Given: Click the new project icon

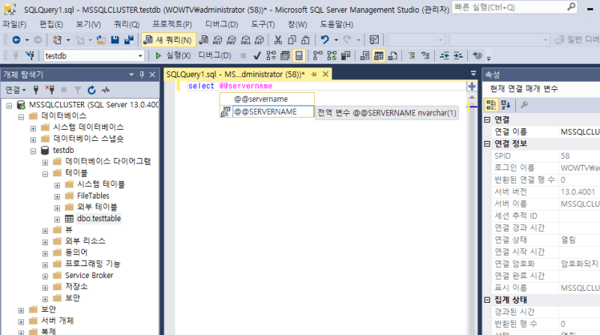Looking at the screenshot, I should [x=58, y=40].
